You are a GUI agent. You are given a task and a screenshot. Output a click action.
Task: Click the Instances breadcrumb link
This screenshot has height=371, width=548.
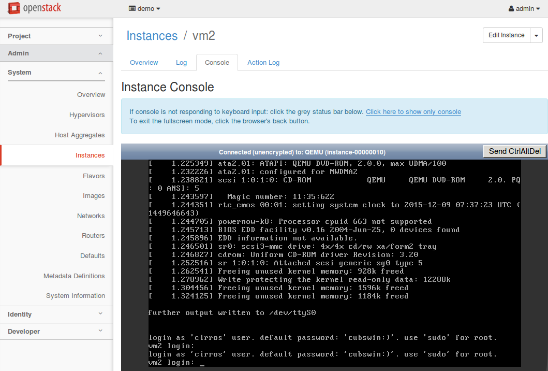152,36
